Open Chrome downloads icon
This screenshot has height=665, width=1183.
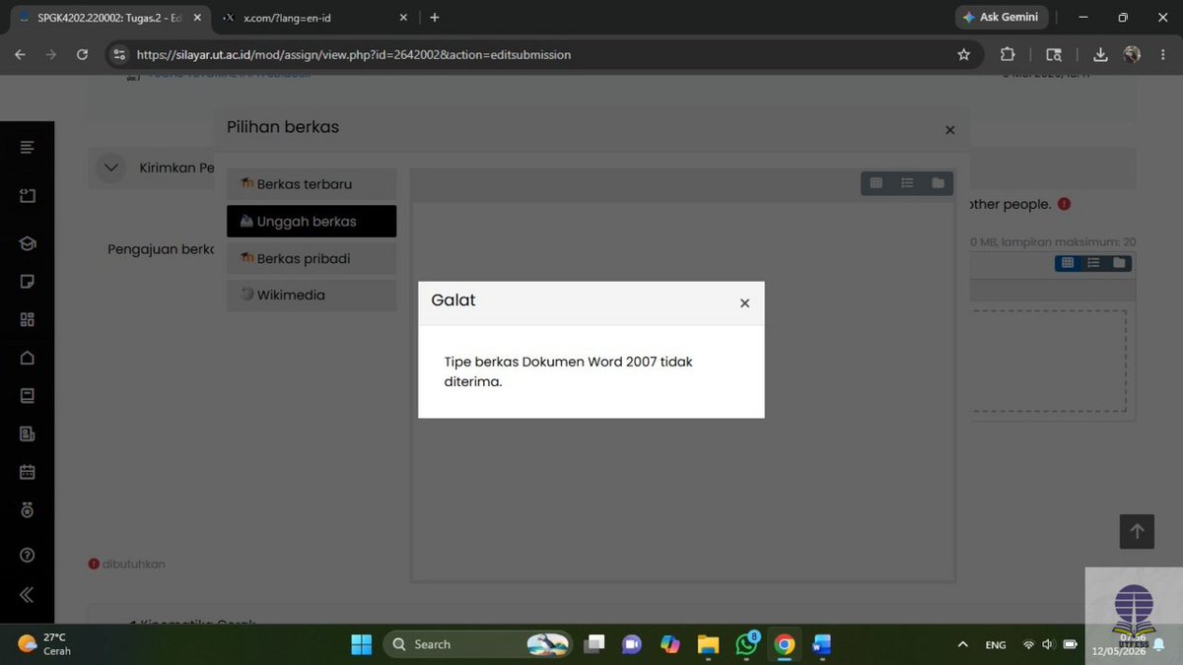[x=1100, y=55]
